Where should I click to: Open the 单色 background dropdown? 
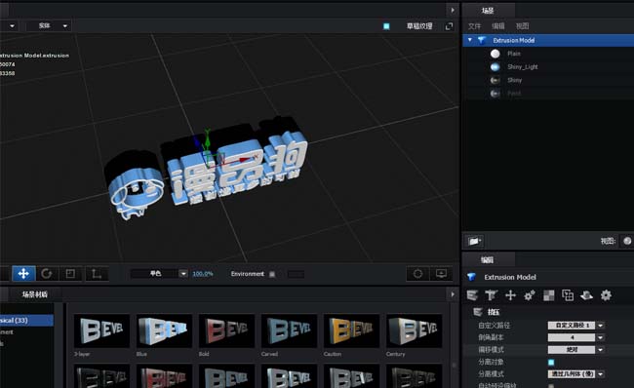[x=183, y=274]
